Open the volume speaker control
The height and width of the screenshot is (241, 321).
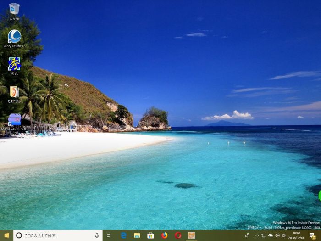[x=277, y=235]
